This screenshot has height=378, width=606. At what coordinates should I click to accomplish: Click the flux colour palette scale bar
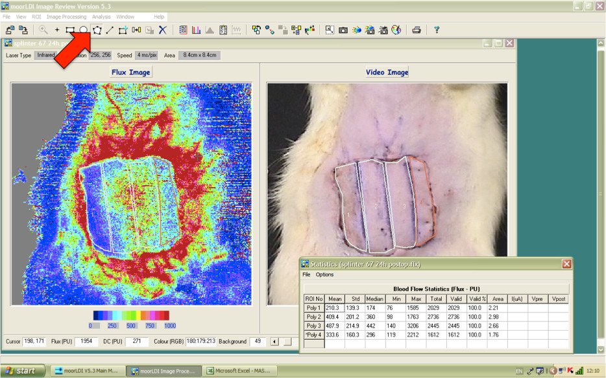point(131,315)
